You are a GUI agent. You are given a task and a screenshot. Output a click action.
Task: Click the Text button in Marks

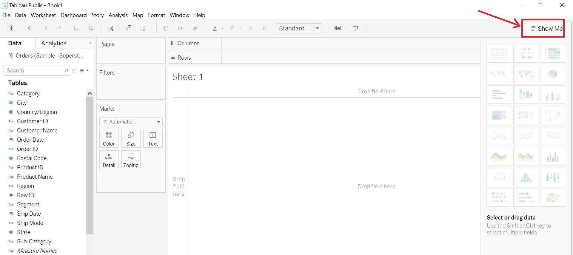pyautogui.click(x=153, y=138)
